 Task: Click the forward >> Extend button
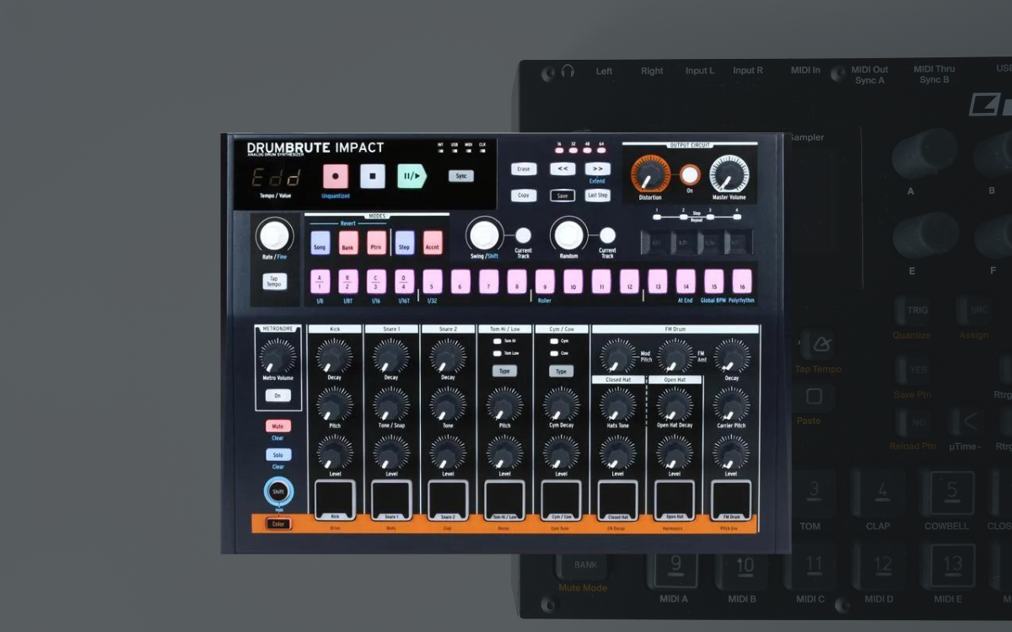pyautogui.click(x=597, y=169)
